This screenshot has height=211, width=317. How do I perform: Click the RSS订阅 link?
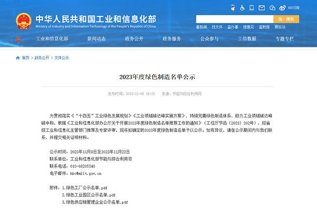click(x=294, y=8)
